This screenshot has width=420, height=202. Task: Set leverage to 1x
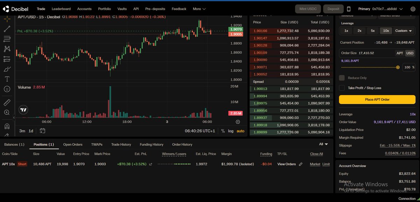point(346,31)
